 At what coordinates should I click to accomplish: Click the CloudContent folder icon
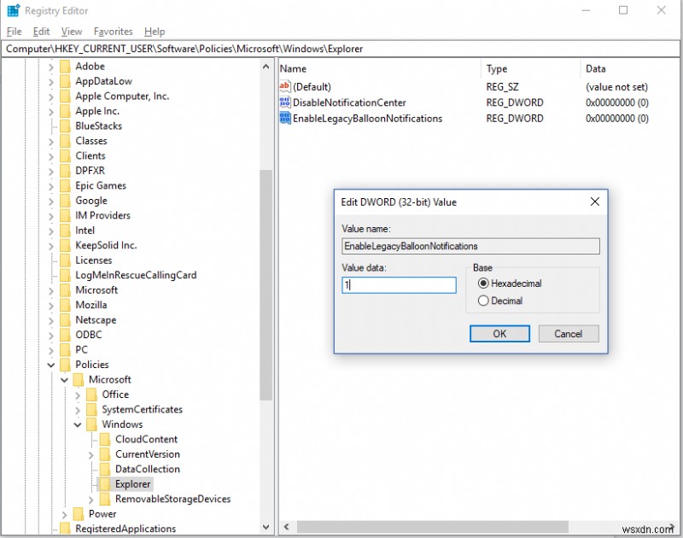(105, 439)
